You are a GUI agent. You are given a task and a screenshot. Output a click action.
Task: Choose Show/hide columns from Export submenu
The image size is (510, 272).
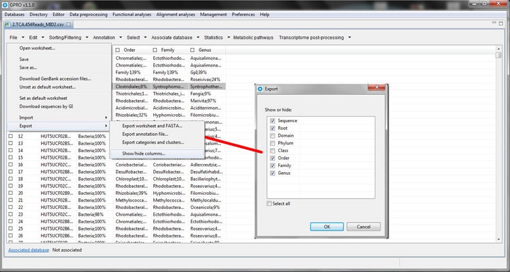(144, 153)
